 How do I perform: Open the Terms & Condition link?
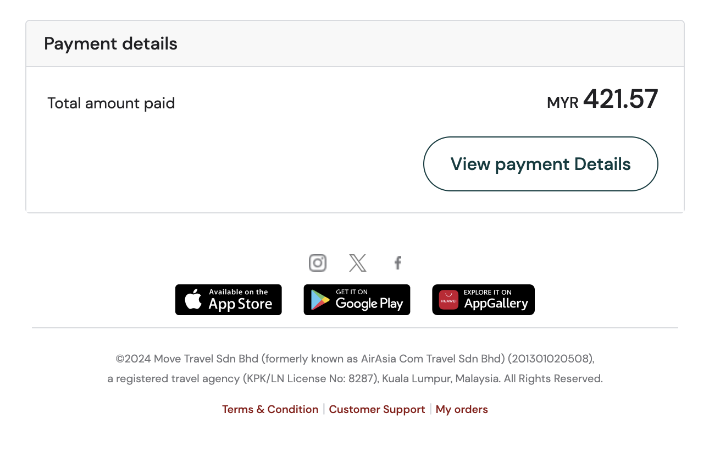[270, 409]
